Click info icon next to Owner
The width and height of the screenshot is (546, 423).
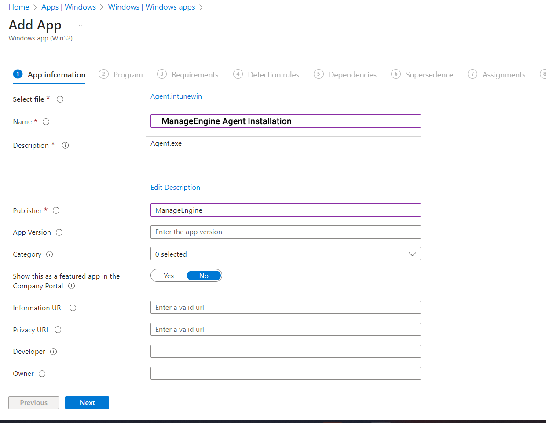tap(42, 374)
